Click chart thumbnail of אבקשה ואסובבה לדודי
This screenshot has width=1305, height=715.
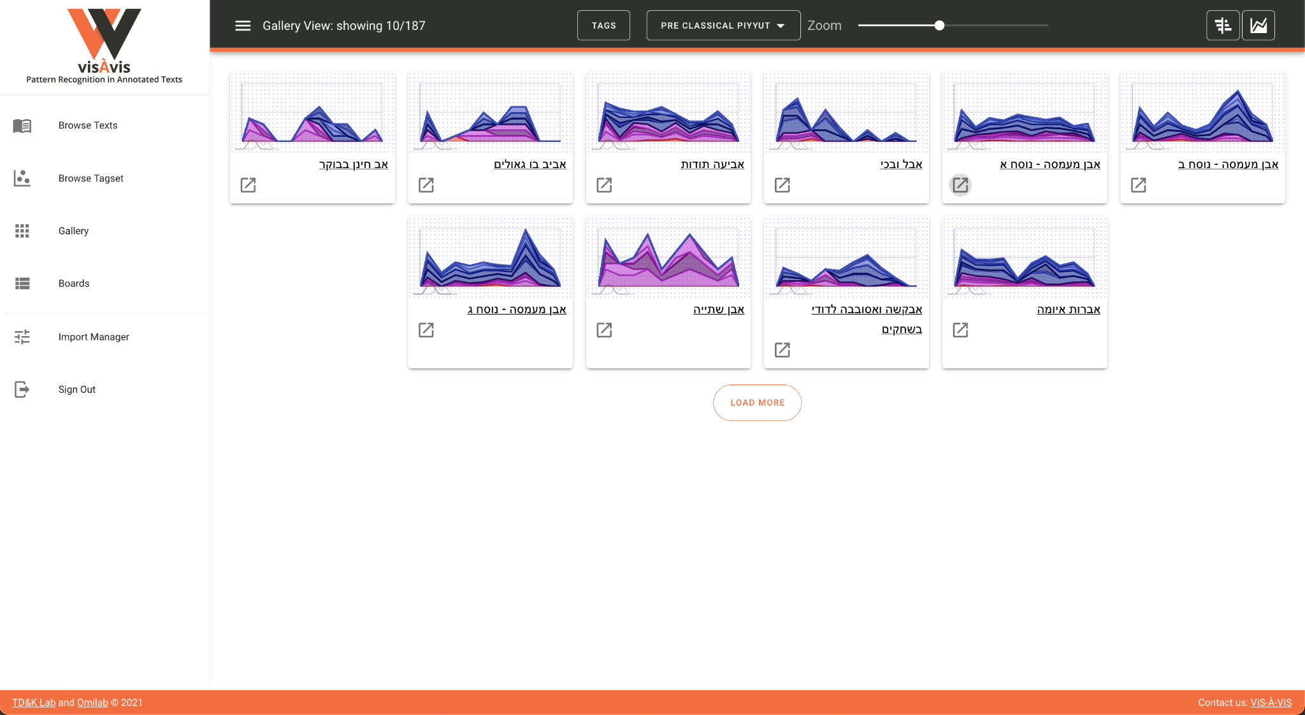coord(846,257)
